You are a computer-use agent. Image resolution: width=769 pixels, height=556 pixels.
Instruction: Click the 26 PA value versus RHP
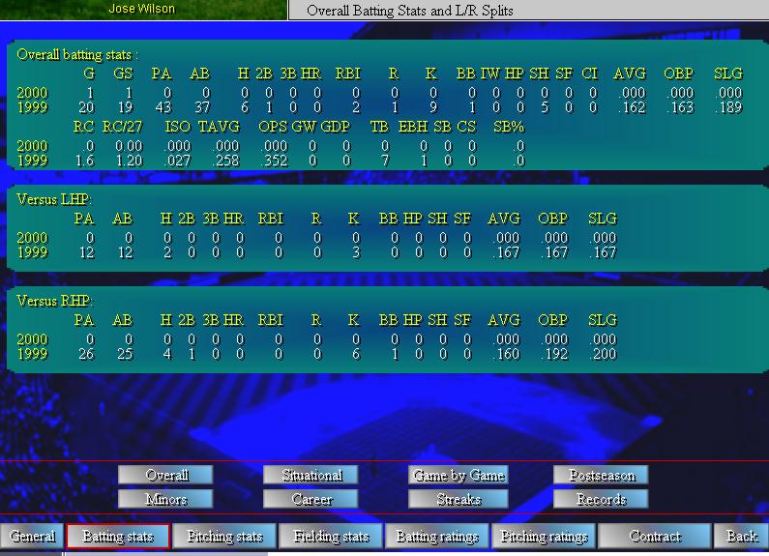[86, 354]
